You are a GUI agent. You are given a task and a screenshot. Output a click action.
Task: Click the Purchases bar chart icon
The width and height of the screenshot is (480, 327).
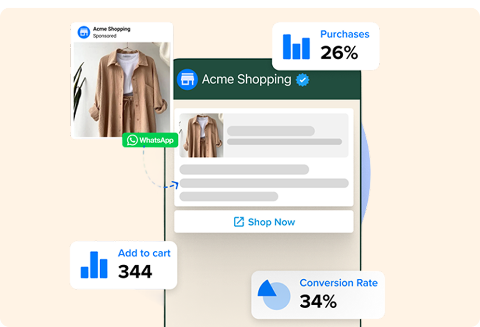[296, 47]
